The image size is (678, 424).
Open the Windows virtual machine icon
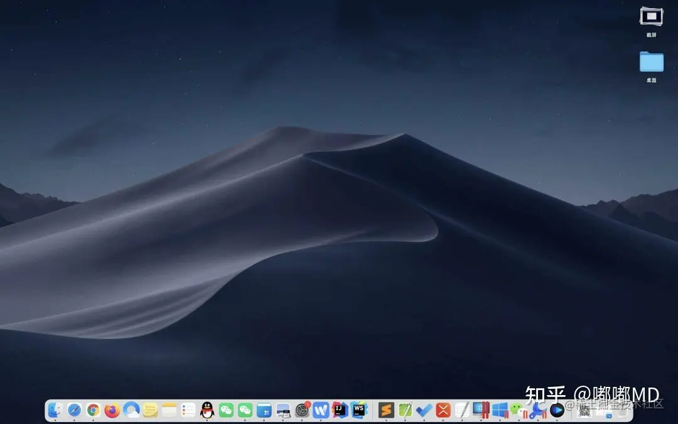point(500,410)
